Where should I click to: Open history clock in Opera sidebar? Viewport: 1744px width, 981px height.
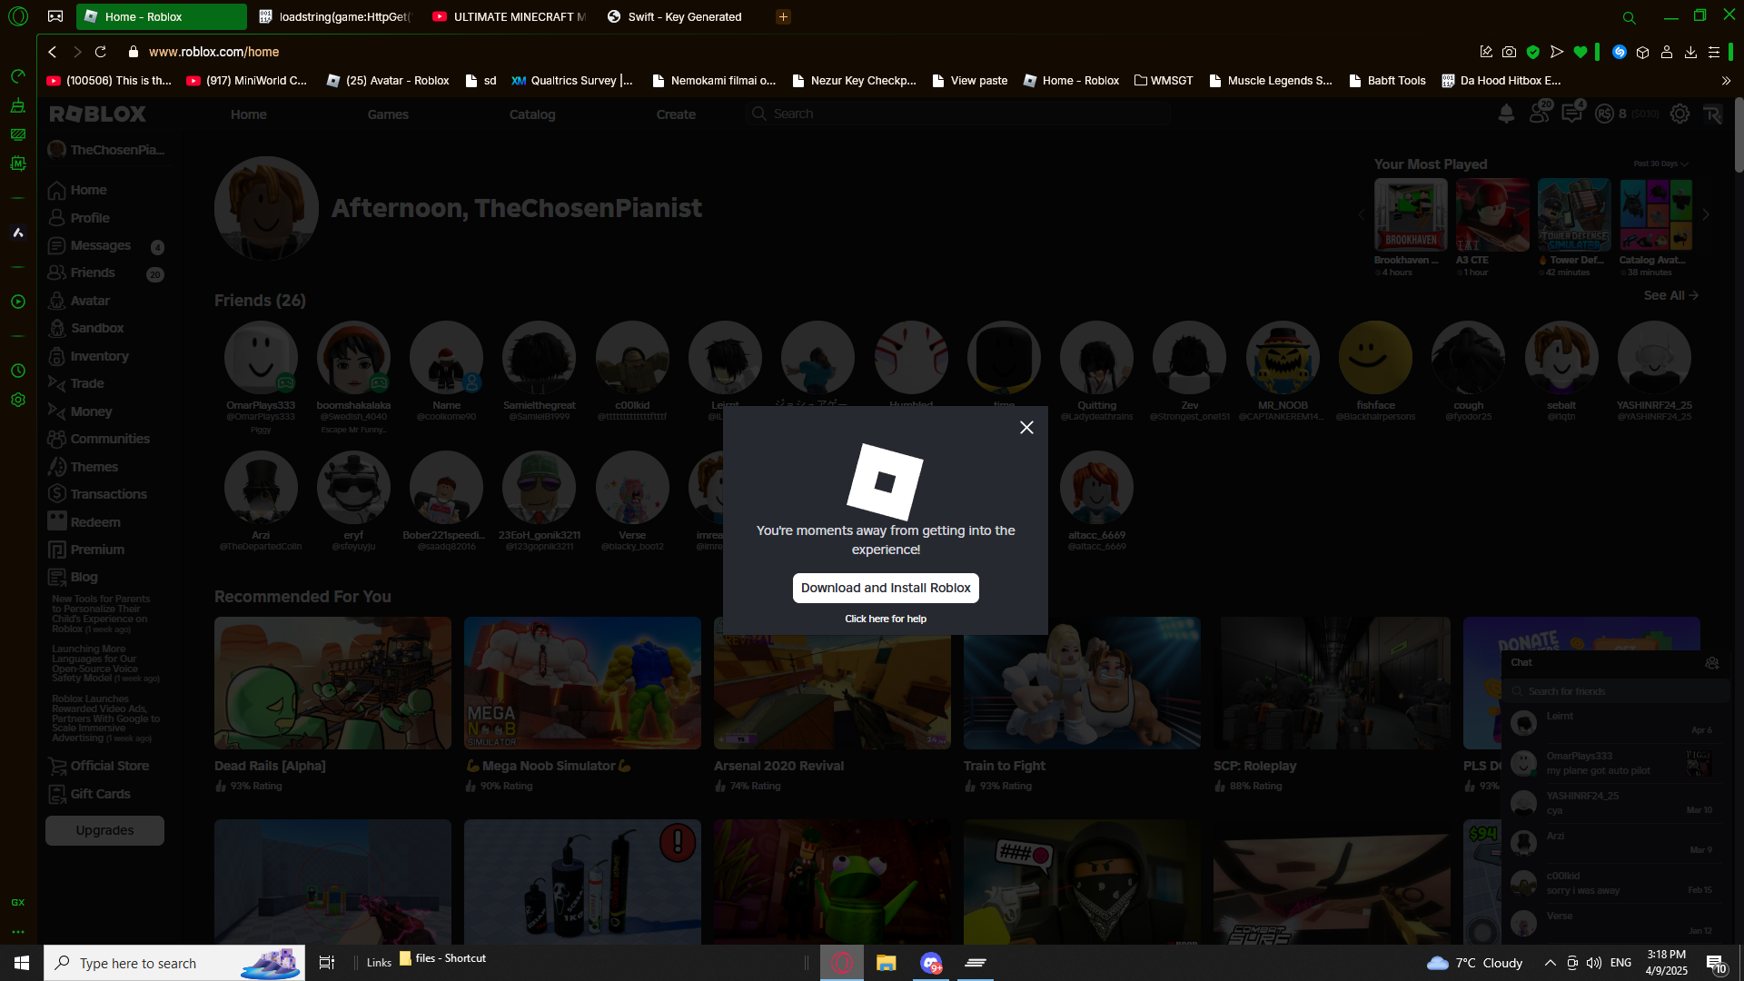click(17, 371)
